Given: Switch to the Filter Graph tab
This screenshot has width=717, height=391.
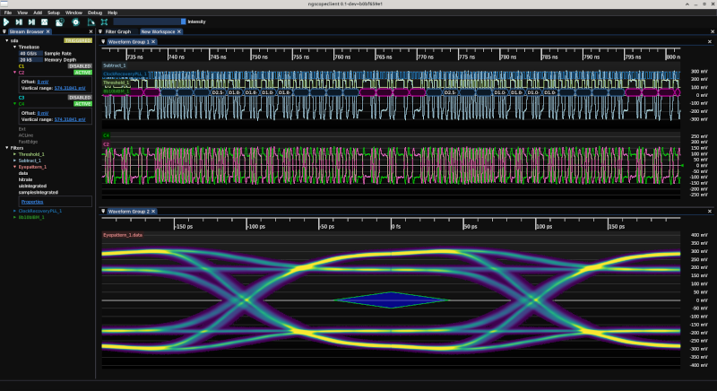Looking at the screenshot, I should click(x=118, y=31).
